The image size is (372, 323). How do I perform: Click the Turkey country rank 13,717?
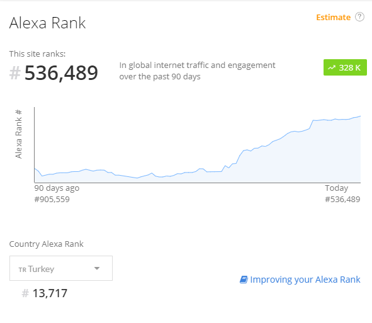[x=50, y=293]
